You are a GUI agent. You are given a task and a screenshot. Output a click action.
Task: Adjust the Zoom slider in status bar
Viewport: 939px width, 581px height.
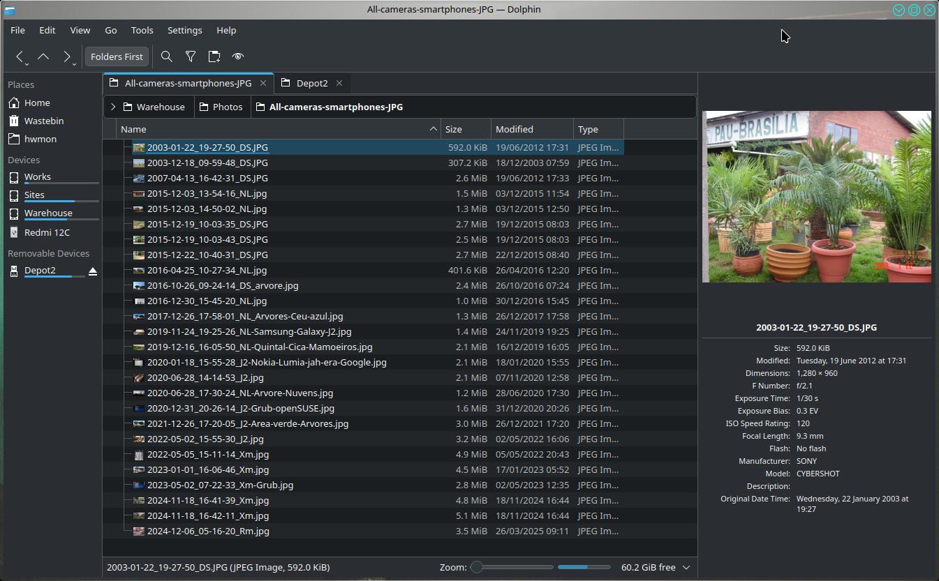(x=477, y=567)
